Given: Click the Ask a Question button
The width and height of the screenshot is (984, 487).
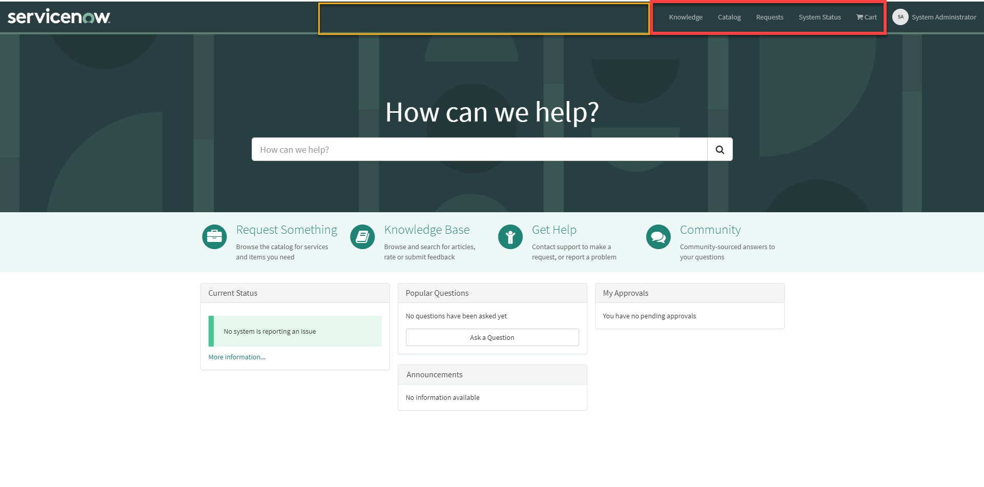Looking at the screenshot, I should click(x=492, y=337).
